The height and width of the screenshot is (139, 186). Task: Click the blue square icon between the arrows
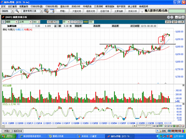point(168,126)
